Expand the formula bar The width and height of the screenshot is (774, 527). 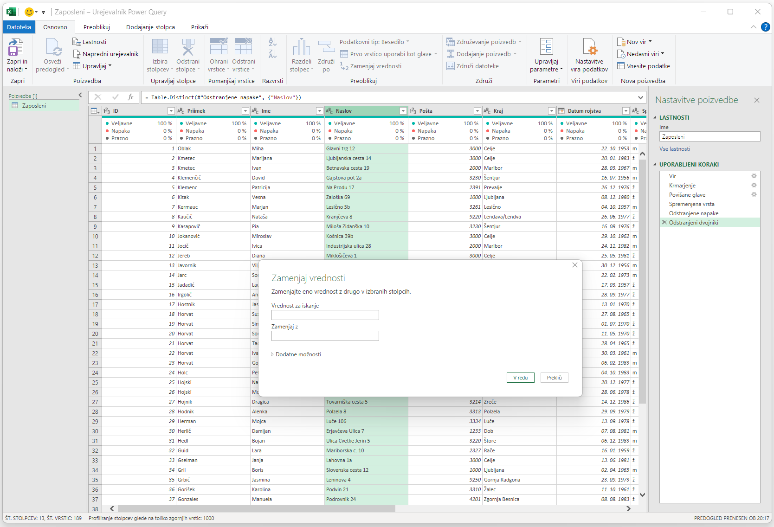(x=640, y=97)
